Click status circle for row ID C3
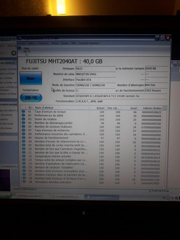Screen dimensions: 180x240 click(x=24, y=160)
